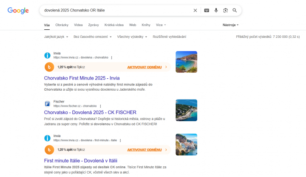
Task: Click the arrow next to the second AKTIVOVAT ODMĚNU
Action: (166, 150)
